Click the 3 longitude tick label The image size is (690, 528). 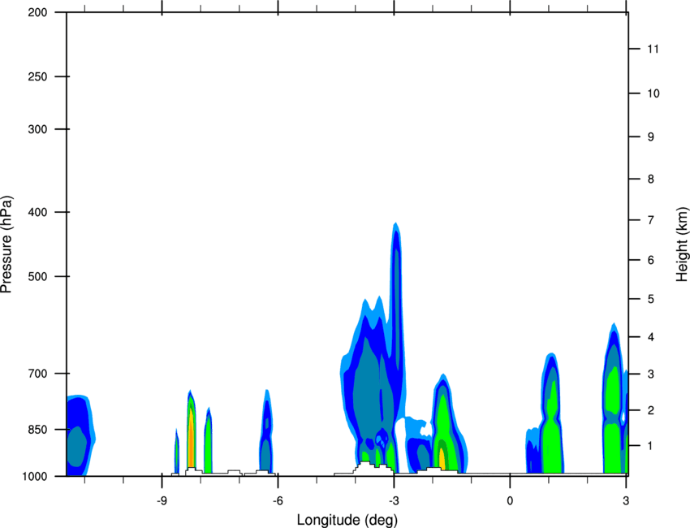coord(626,500)
